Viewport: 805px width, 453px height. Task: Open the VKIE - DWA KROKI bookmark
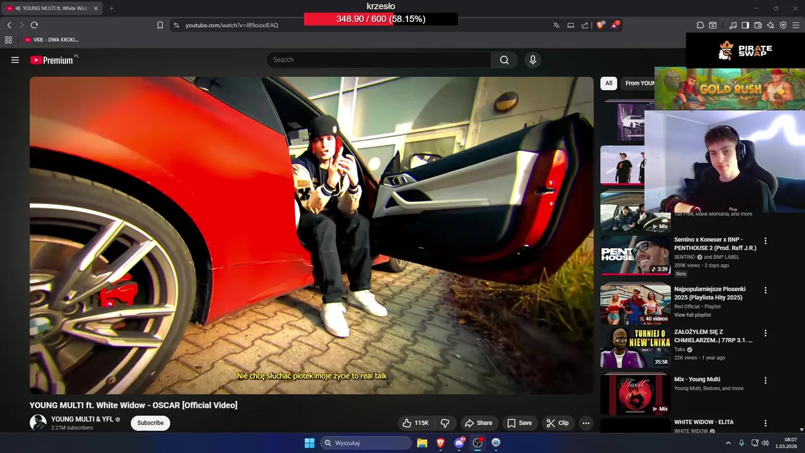point(52,40)
